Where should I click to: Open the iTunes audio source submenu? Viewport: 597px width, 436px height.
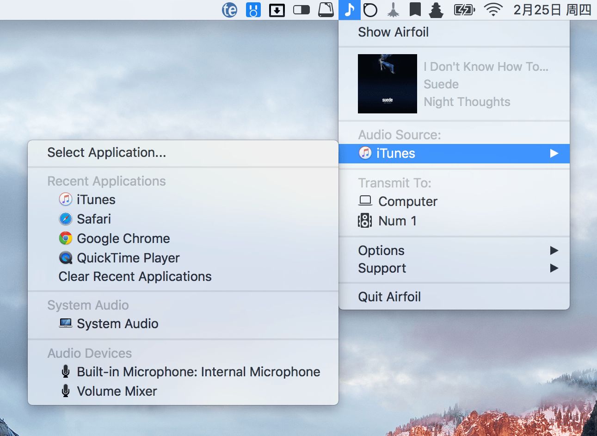coord(454,153)
